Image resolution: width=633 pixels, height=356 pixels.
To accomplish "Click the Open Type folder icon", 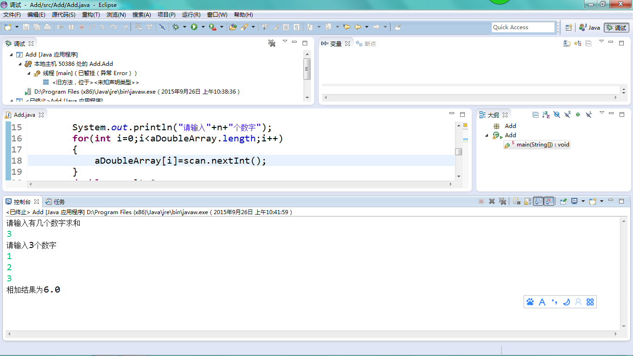I will 233,27.
